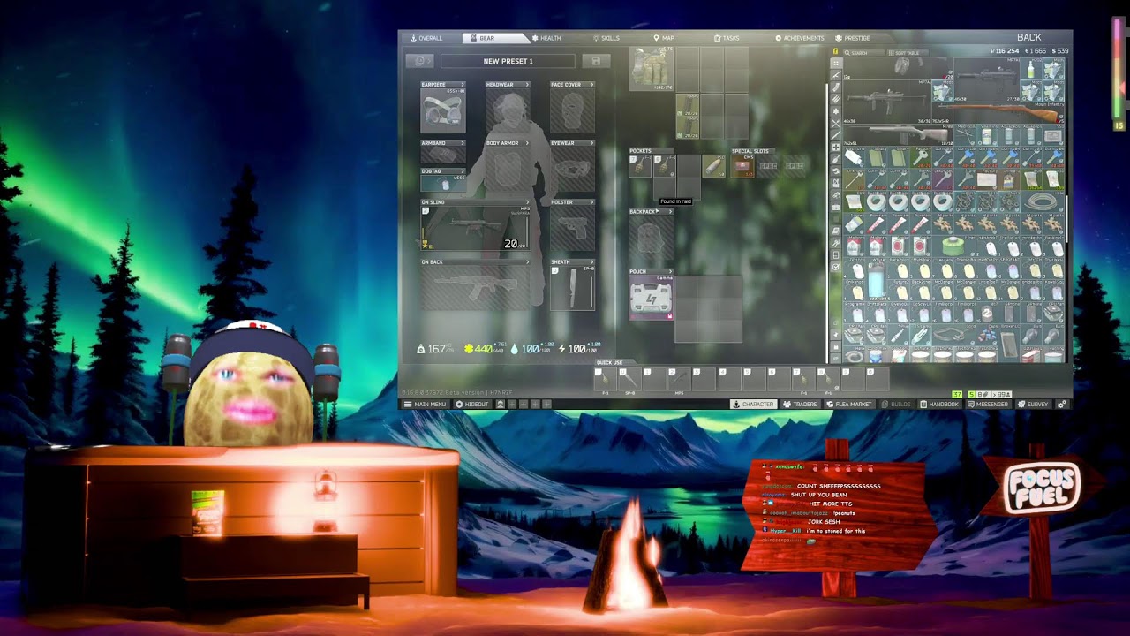Open settings gear in bottom bar
1130x636 pixels.
pos(1062,405)
